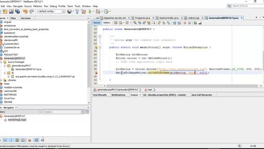Viewport: 264px width, 149px height.
Task: Open the Profile Project dropdown arrow
Action: tap(110, 12)
